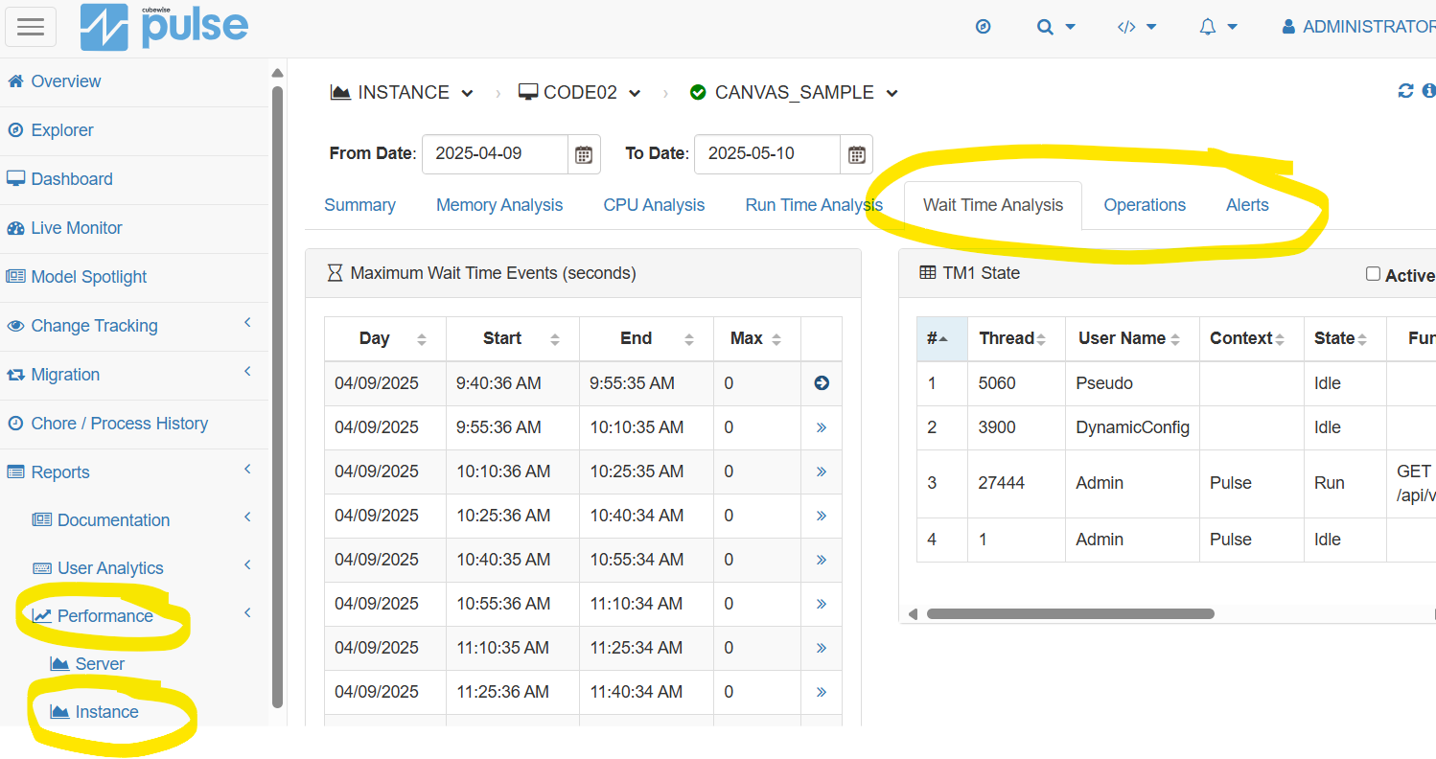The image size is (1436, 759).
Task: Select the Wait Time Analysis tab
Action: (x=993, y=205)
